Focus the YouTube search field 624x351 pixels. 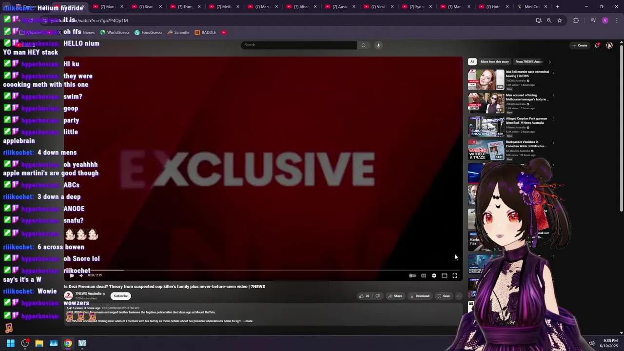click(299, 45)
